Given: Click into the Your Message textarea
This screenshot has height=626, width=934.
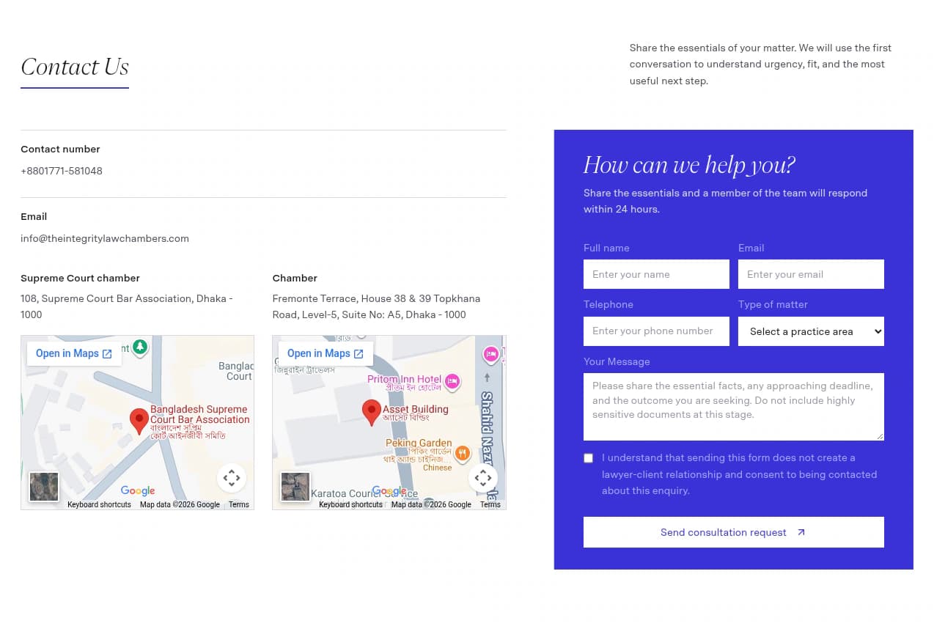Looking at the screenshot, I should pos(733,407).
